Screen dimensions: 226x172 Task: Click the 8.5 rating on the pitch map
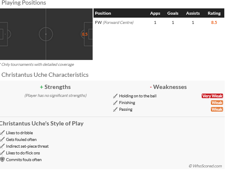pyautogui.click(x=85, y=34)
